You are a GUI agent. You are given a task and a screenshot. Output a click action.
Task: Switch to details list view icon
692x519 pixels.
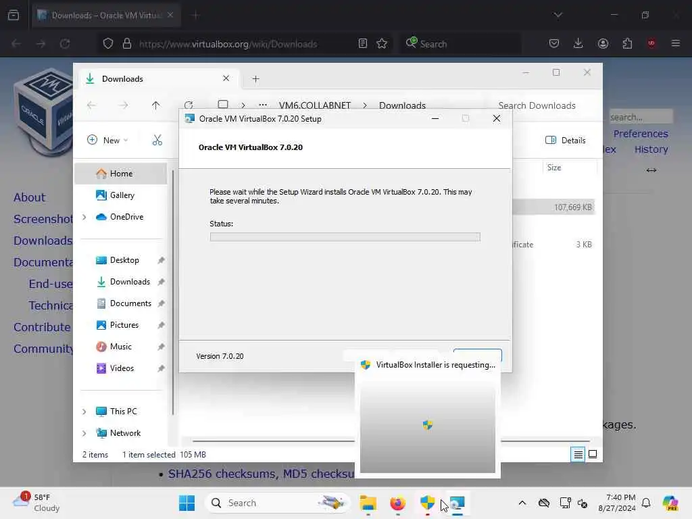click(x=578, y=454)
